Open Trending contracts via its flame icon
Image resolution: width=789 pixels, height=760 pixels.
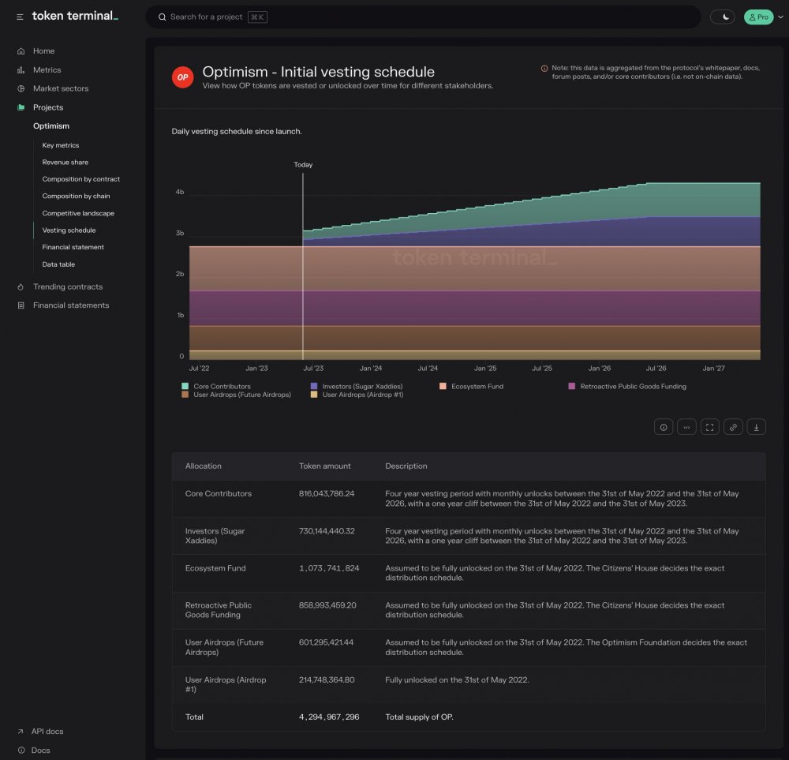click(x=21, y=287)
